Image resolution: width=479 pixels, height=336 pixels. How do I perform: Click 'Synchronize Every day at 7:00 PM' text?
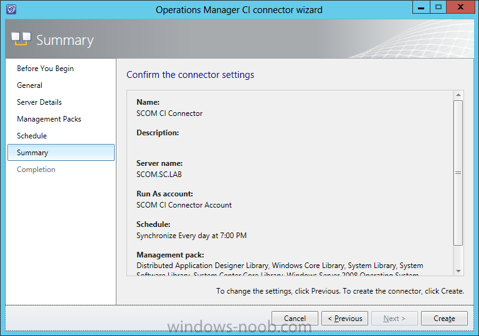192,236
